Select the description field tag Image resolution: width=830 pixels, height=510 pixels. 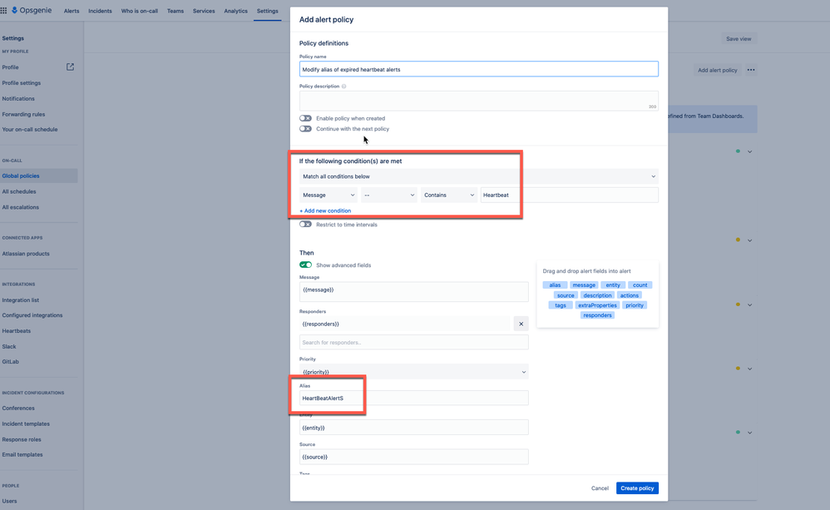(x=597, y=295)
